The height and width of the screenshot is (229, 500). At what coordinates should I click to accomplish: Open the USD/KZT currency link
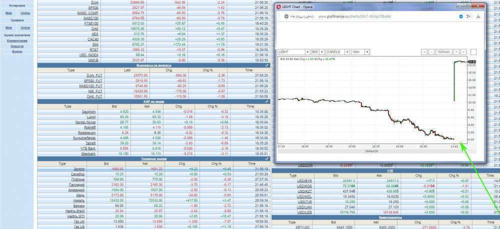pyautogui.click(x=304, y=191)
